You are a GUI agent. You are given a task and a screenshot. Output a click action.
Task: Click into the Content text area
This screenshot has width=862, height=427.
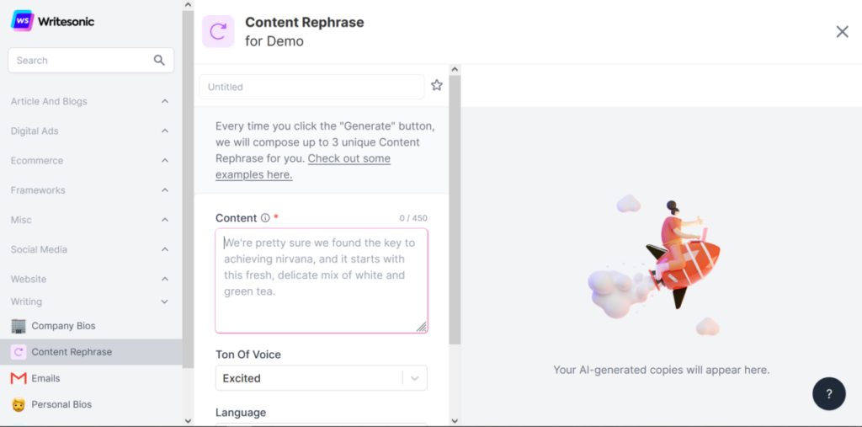pos(322,280)
